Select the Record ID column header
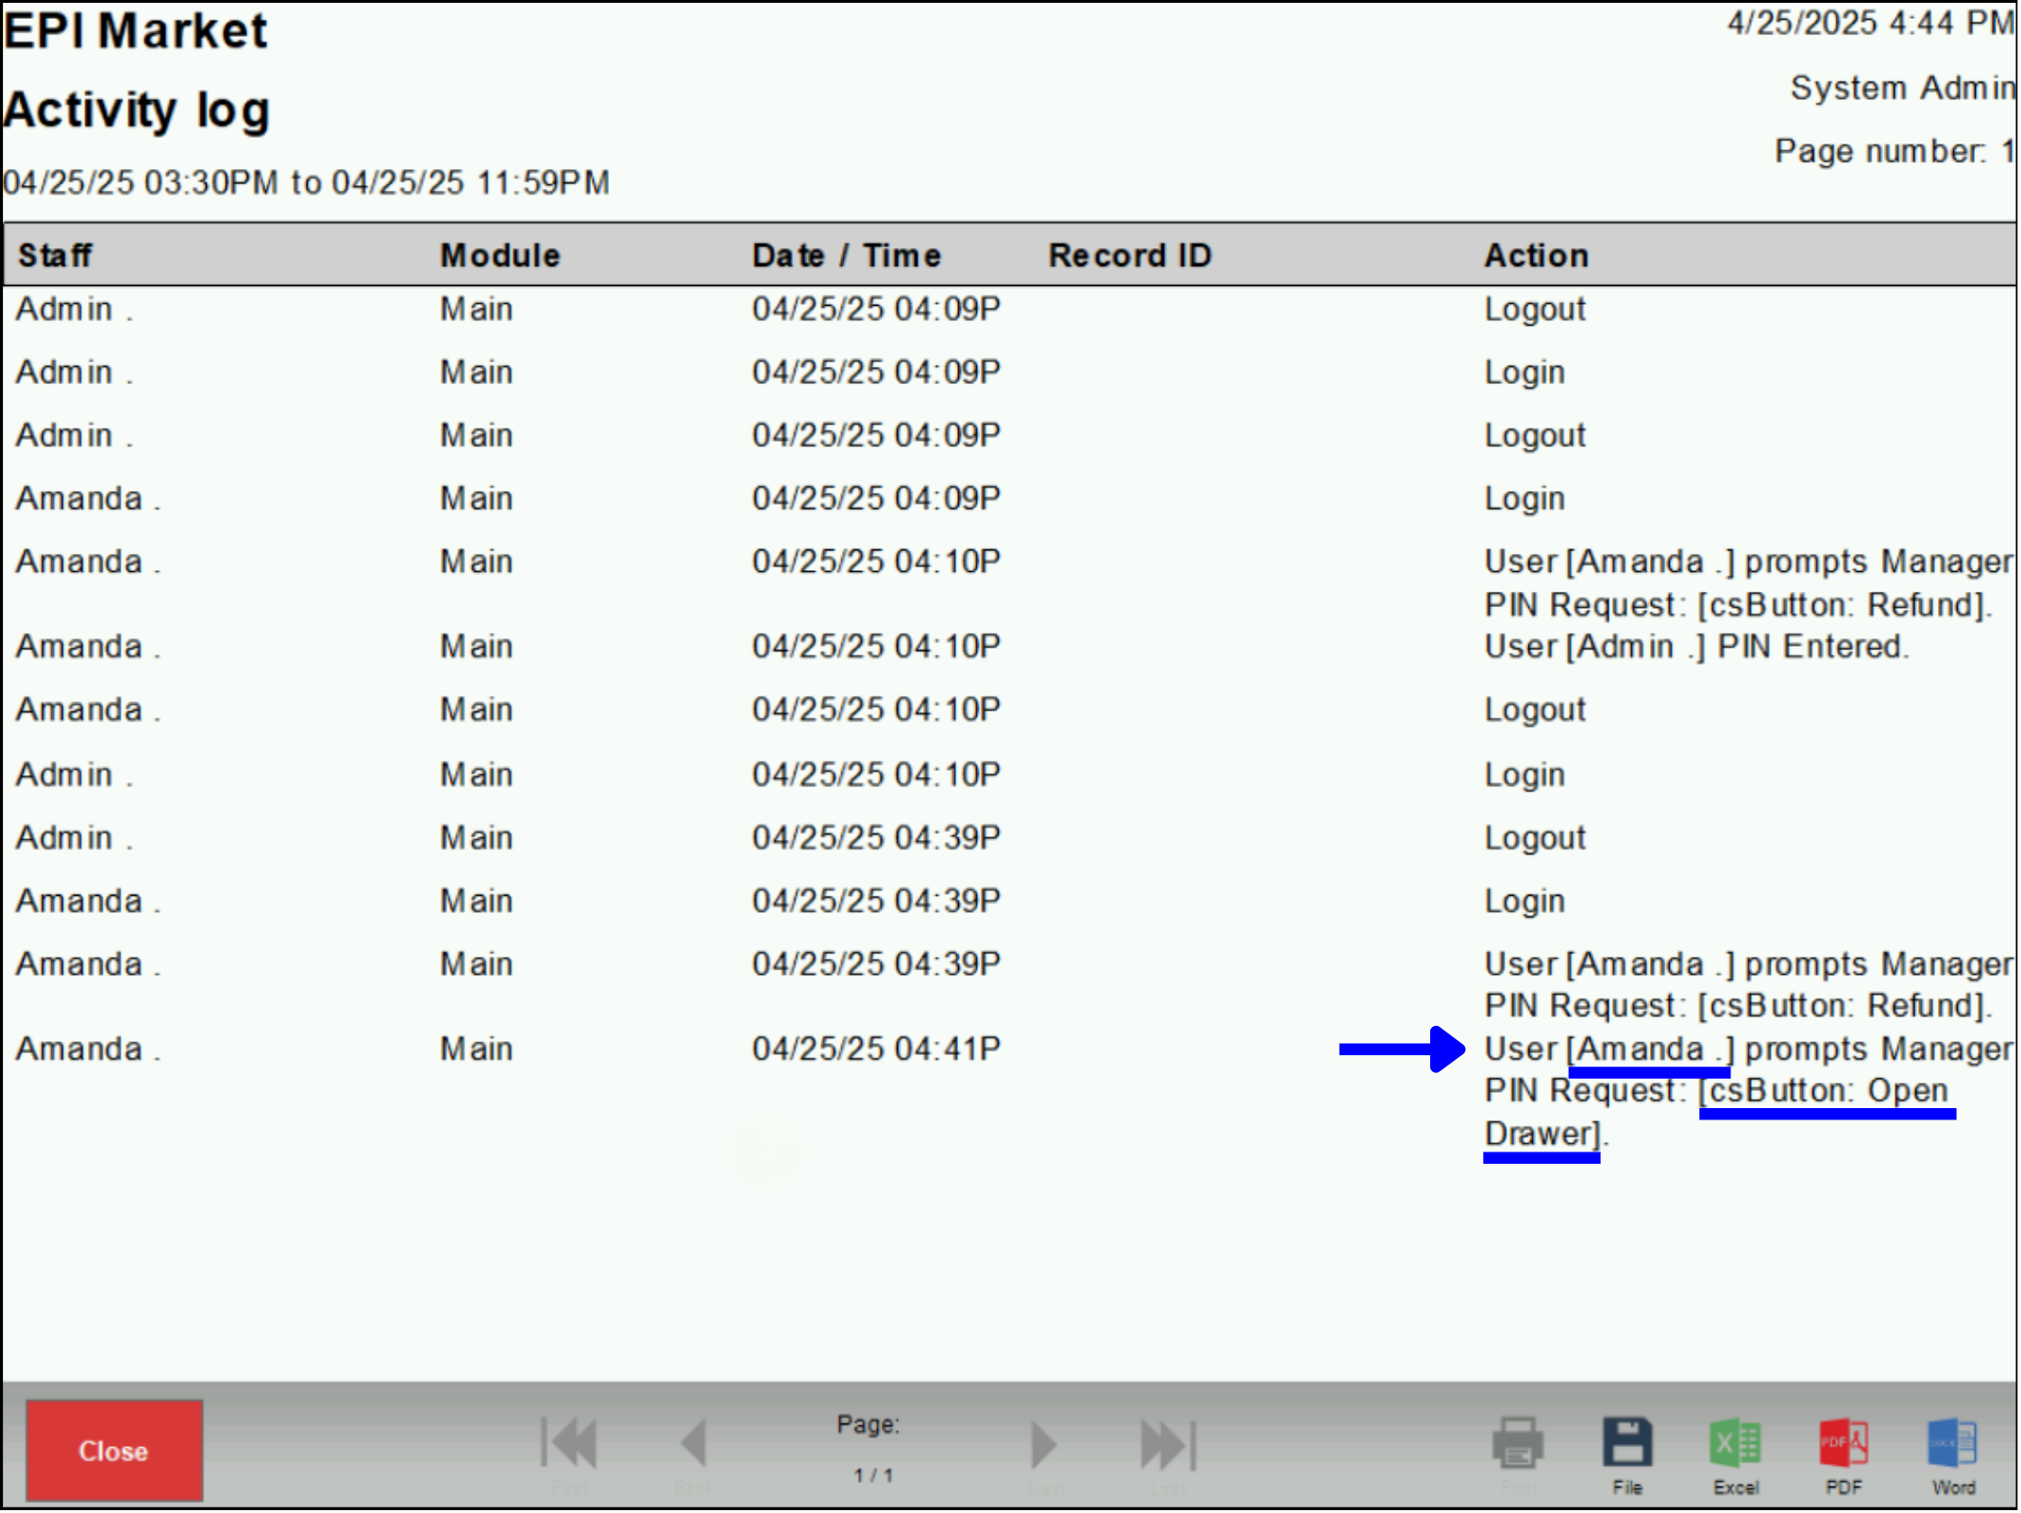Image resolution: width=2021 pixels, height=1513 pixels. 1131,256
